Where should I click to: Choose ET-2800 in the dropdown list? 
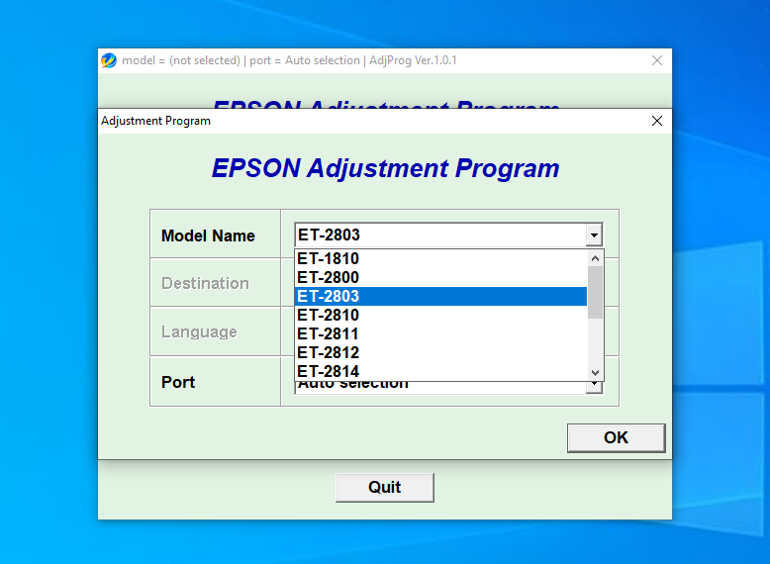[x=440, y=277]
